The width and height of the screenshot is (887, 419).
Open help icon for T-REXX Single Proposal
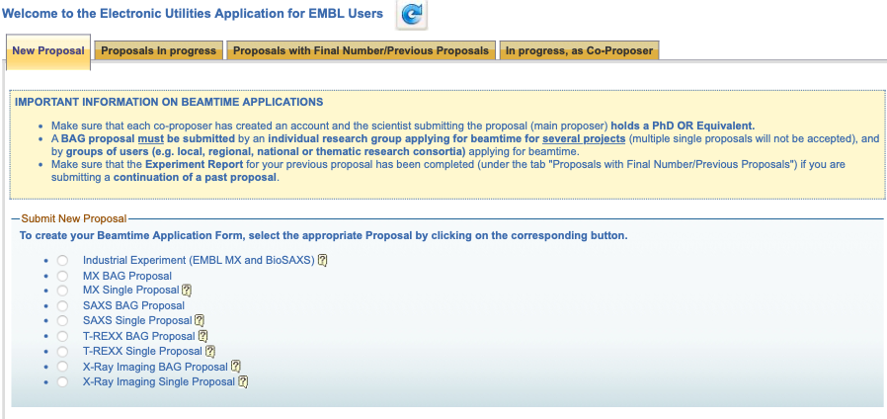[x=209, y=351]
